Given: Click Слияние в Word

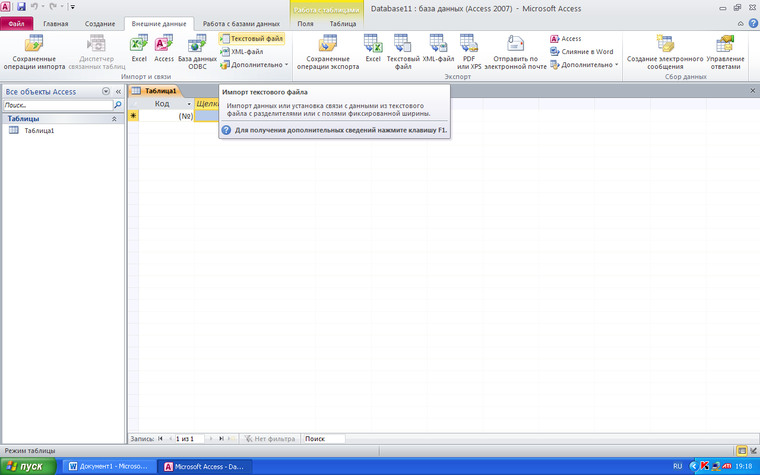Looking at the screenshot, I should pyautogui.click(x=582, y=52).
